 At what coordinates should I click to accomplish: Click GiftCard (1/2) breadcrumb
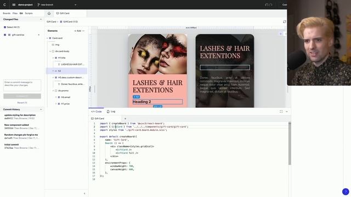point(69,22)
